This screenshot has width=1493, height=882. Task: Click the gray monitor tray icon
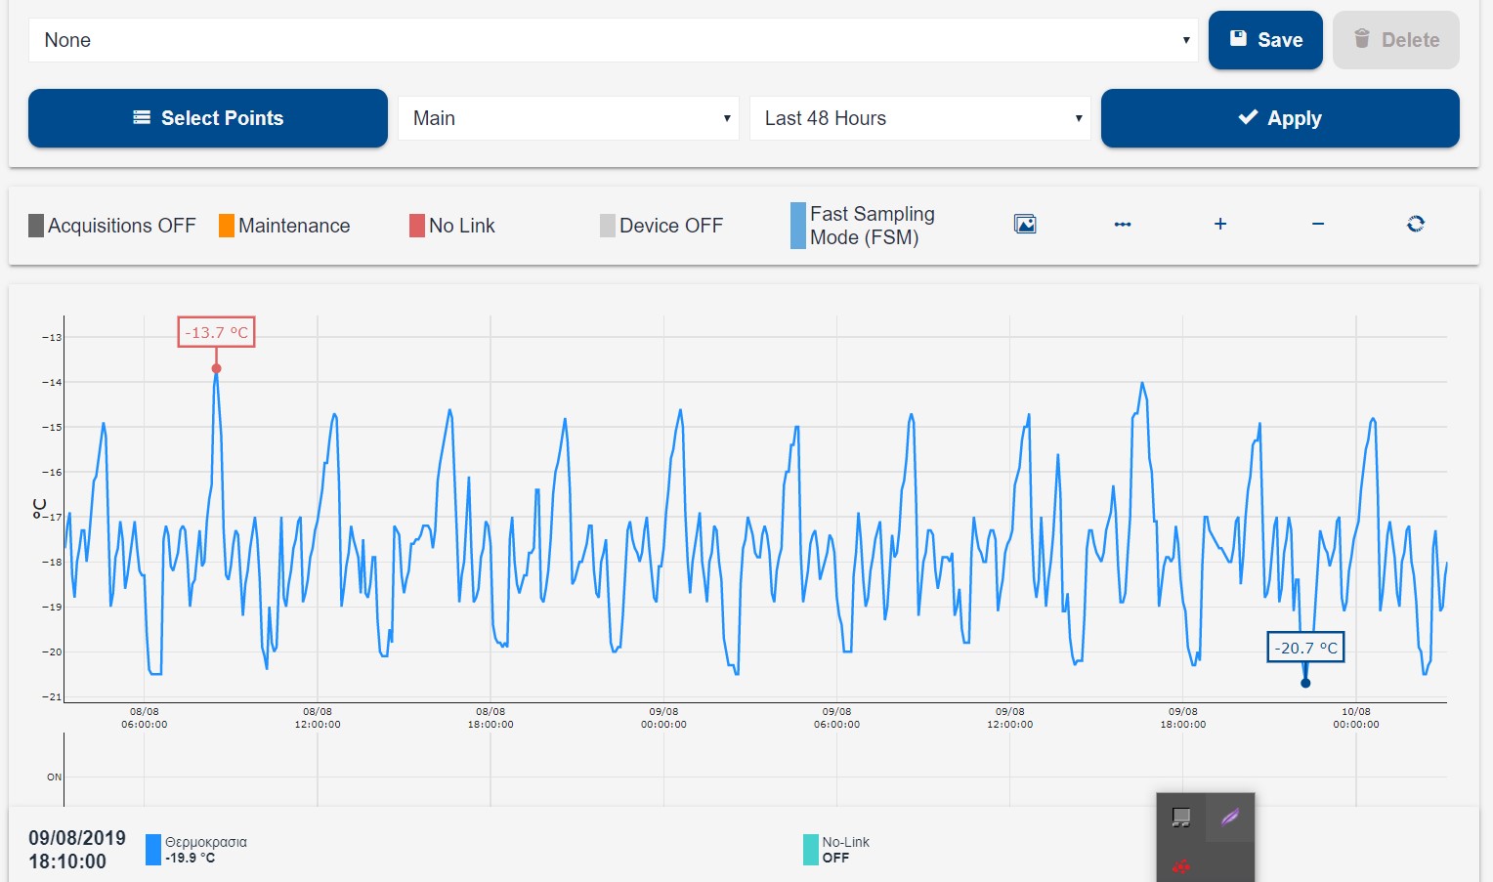1181,818
